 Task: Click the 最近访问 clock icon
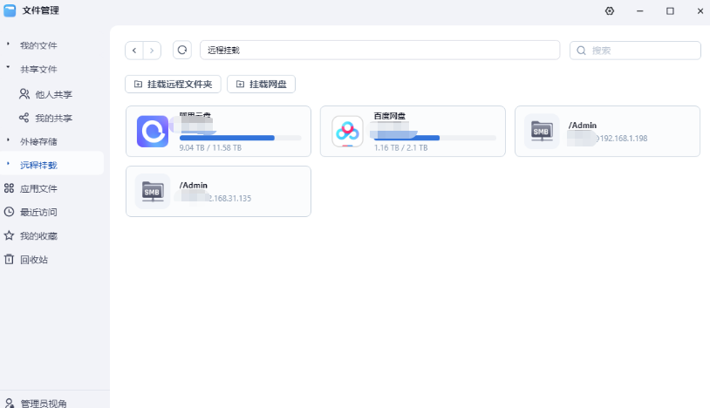coord(9,212)
